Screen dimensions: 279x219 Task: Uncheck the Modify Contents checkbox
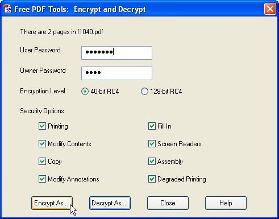tap(42, 144)
